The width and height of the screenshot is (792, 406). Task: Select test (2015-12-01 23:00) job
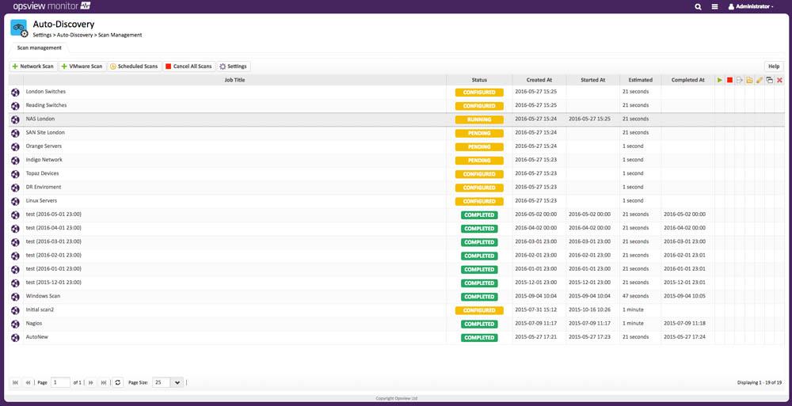(54, 283)
